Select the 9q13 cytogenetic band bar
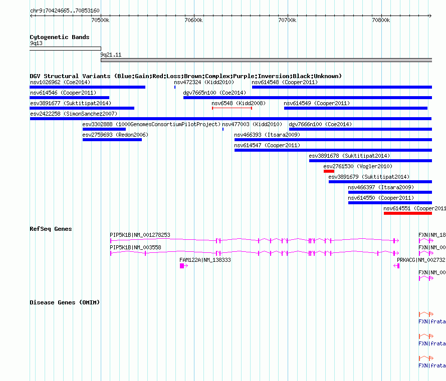The image size is (446, 381). click(66, 49)
